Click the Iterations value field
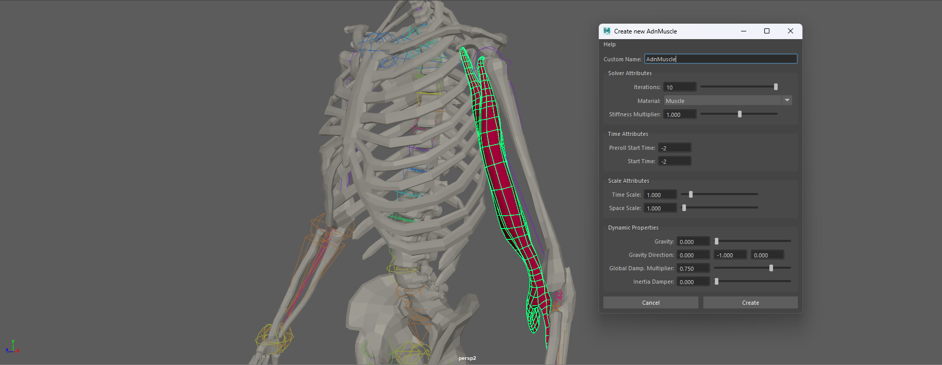This screenshot has width=942, height=365. (x=679, y=87)
